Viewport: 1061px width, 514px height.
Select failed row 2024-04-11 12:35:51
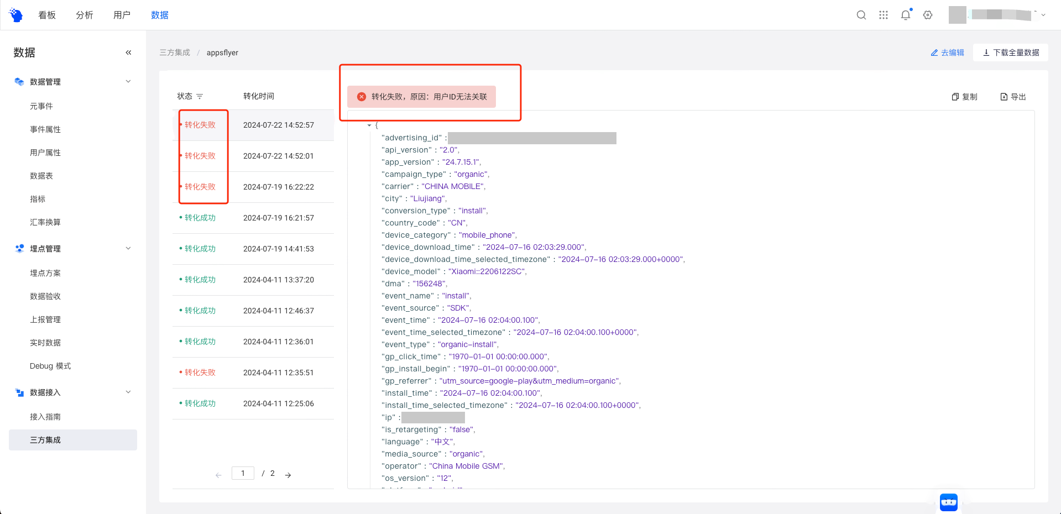[253, 373]
